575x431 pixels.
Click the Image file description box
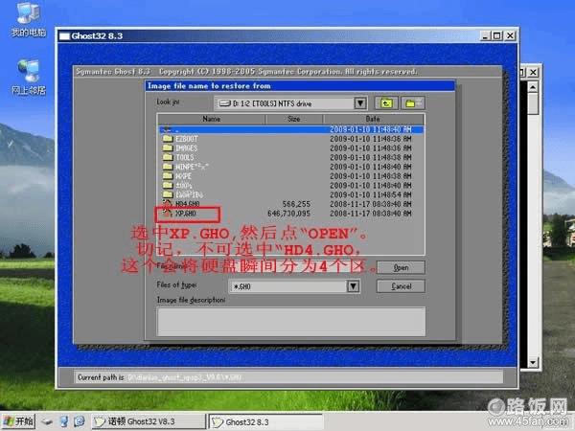pyautogui.click(x=291, y=322)
